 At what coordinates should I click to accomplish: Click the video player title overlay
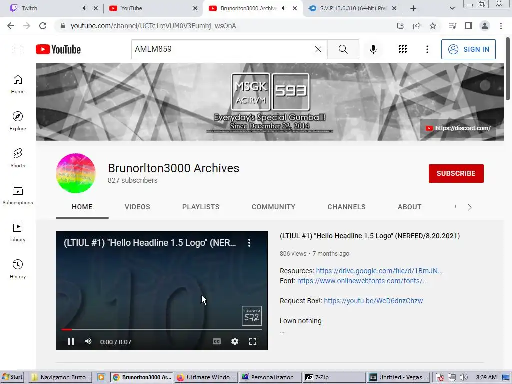point(150,243)
